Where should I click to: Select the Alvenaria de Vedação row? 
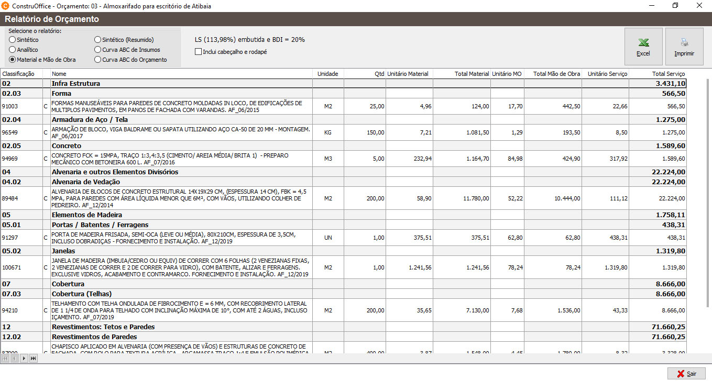(343, 182)
